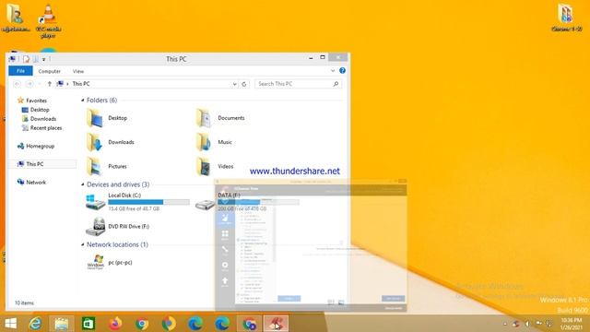Switch to the View ribbon tab

[x=78, y=71]
